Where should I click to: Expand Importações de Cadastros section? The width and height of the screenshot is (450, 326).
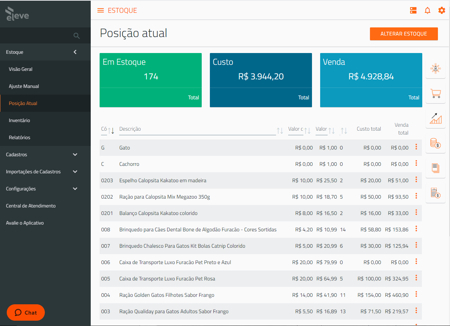tap(75, 172)
